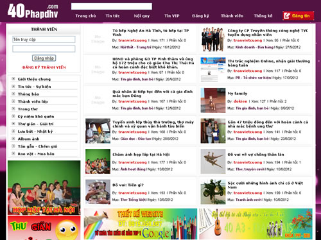Focus the Tên truy cập username field
This screenshot has height=240, width=321.
point(44,39)
